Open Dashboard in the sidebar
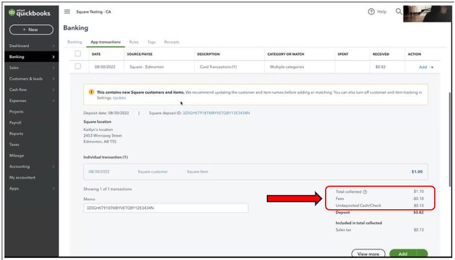This screenshot has width=455, height=260. click(x=19, y=46)
